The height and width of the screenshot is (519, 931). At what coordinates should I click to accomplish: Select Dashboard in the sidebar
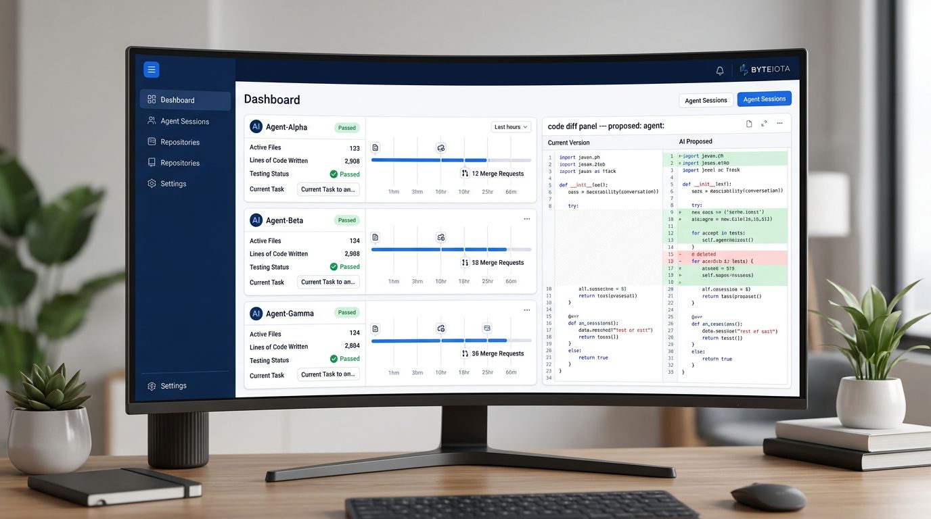185,100
